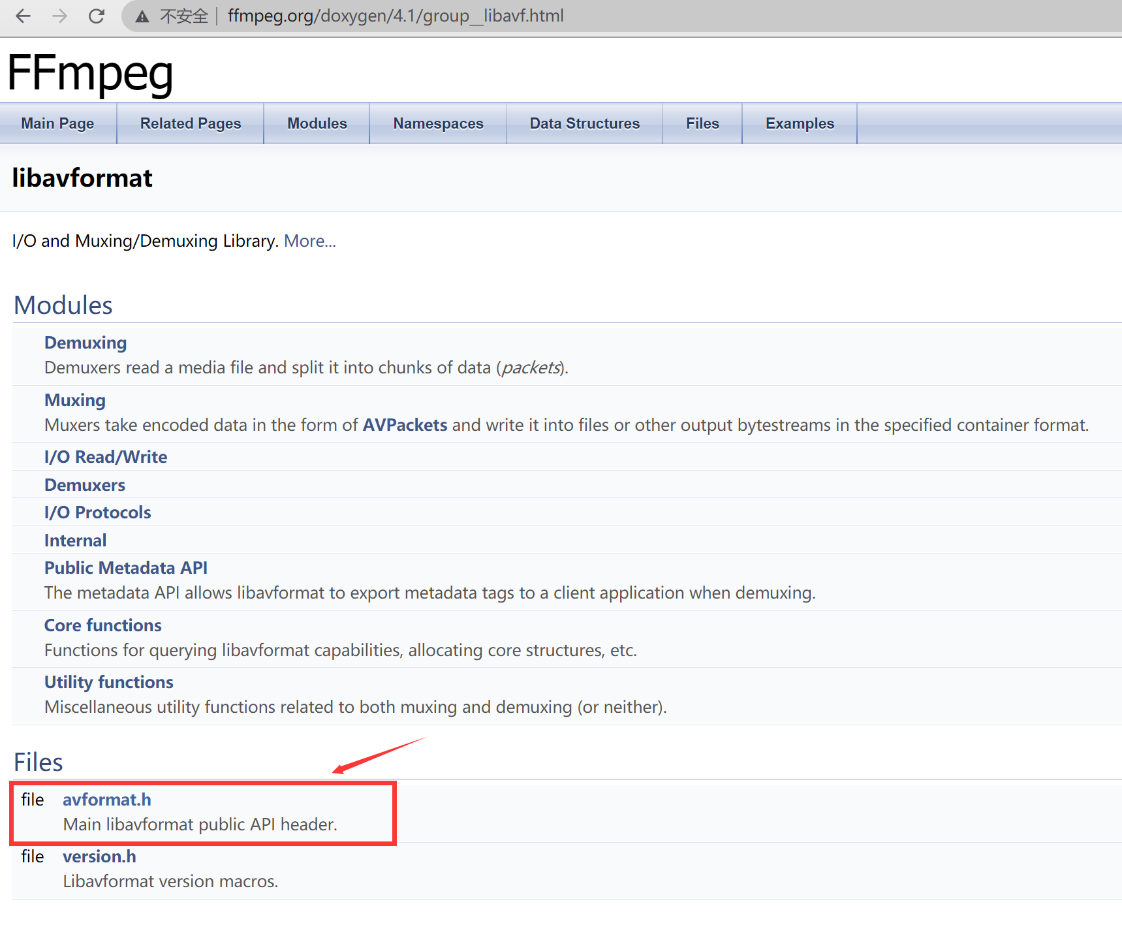Open the Core functions link

[x=103, y=625]
